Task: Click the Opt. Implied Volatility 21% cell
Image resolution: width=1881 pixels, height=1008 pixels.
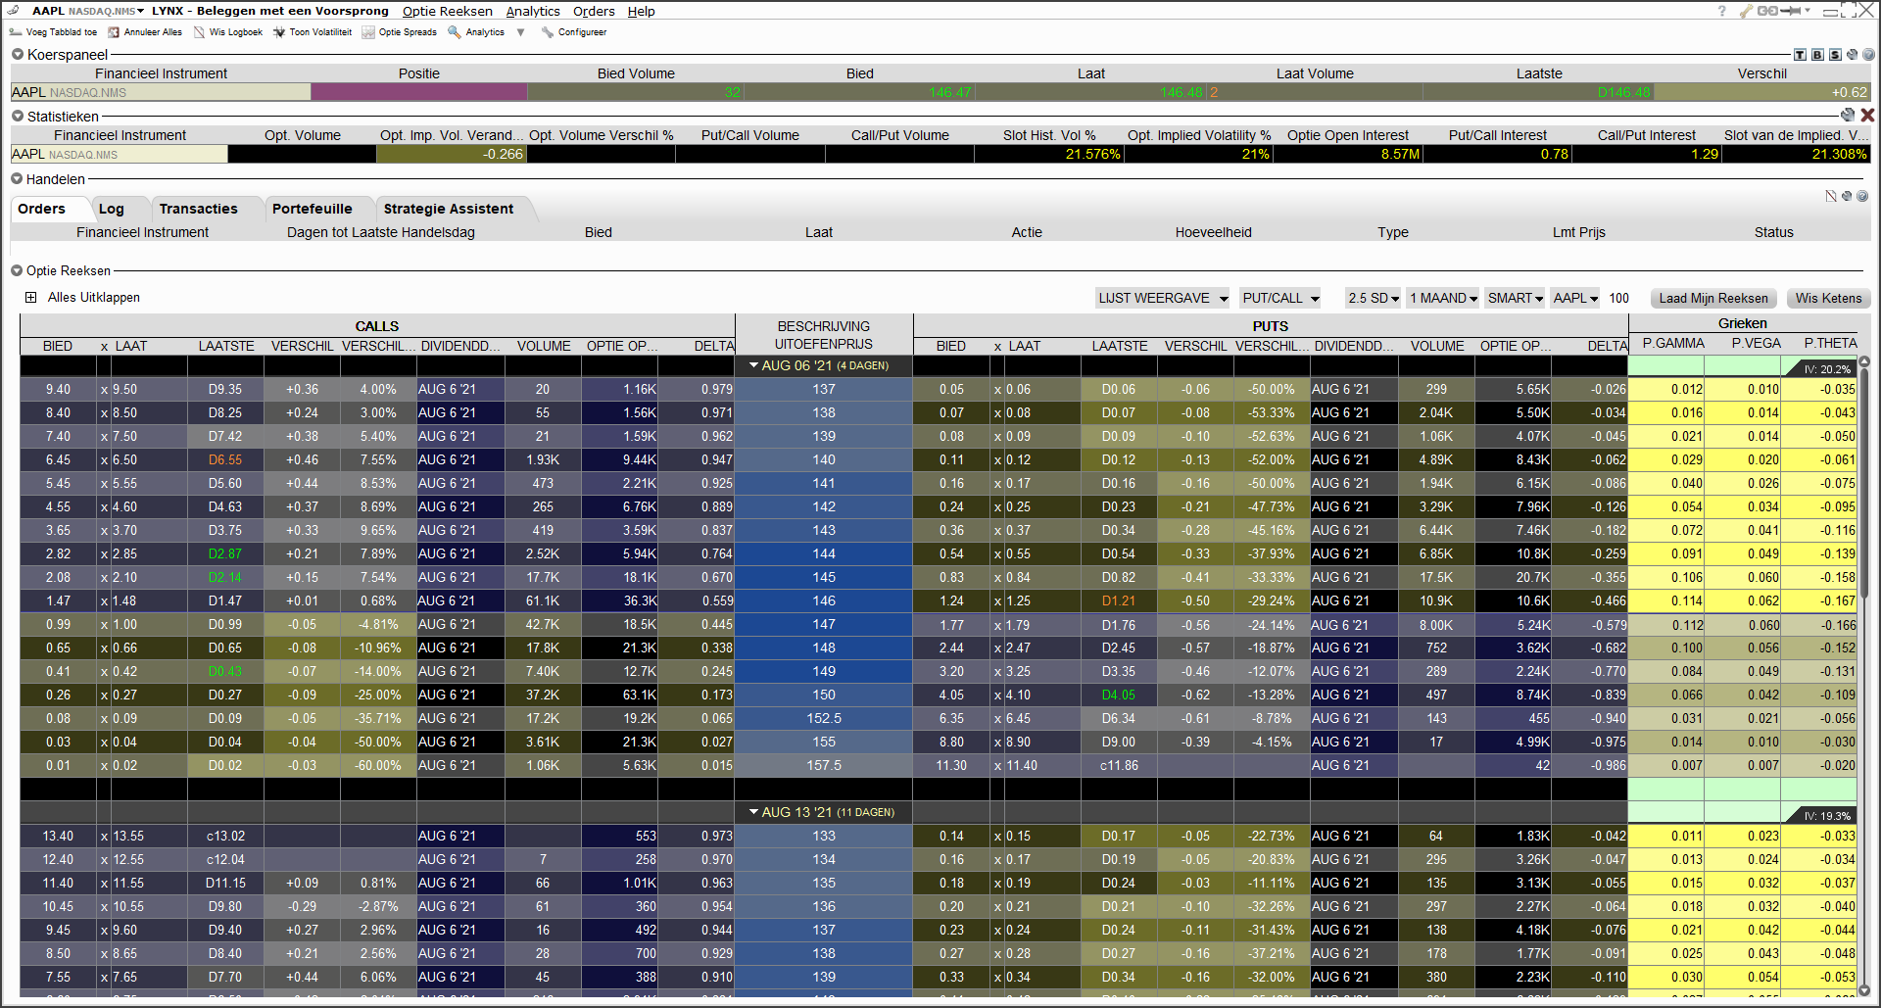Action: tap(1198, 154)
